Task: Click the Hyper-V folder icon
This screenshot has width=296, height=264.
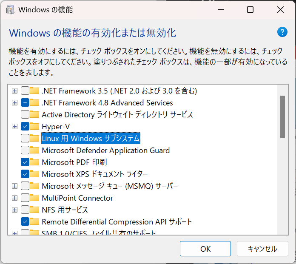Action: coord(34,126)
